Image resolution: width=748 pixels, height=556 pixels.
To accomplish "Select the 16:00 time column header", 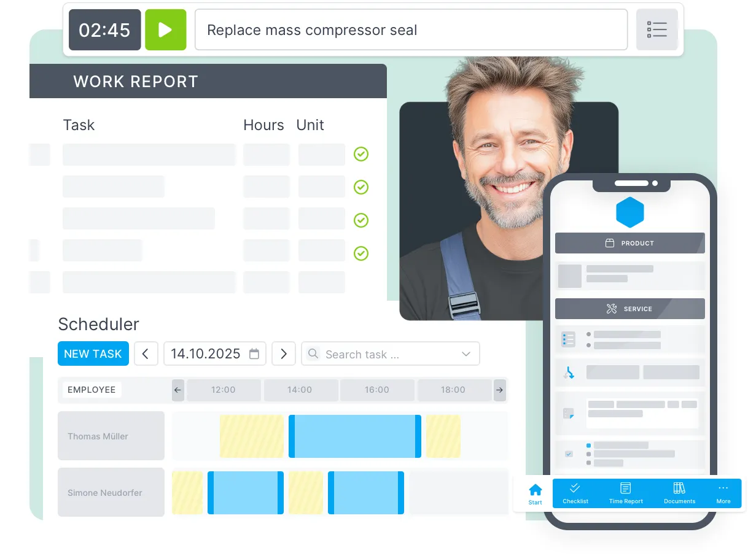I will [x=377, y=390].
